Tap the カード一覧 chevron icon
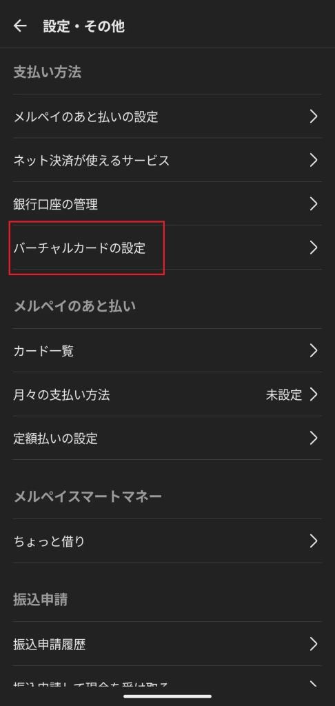Image resolution: width=335 pixels, height=706 pixels. point(314,351)
